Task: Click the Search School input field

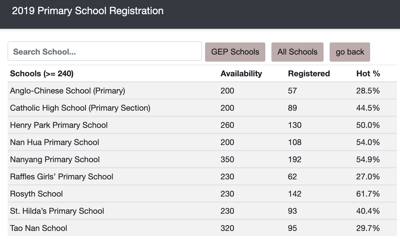Action: coord(105,51)
